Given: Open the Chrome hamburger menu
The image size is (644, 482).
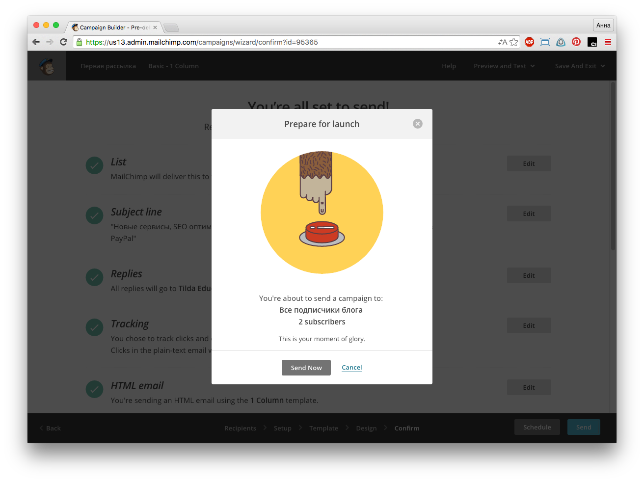Looking at the screenshot, I should pyautogui.click(x=608, y=42).
